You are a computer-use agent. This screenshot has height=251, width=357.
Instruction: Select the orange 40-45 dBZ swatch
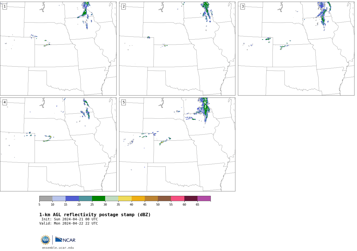pos(138,198)
